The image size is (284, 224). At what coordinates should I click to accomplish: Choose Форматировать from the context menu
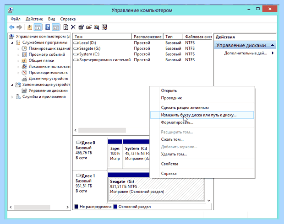[x=202, y=123]
